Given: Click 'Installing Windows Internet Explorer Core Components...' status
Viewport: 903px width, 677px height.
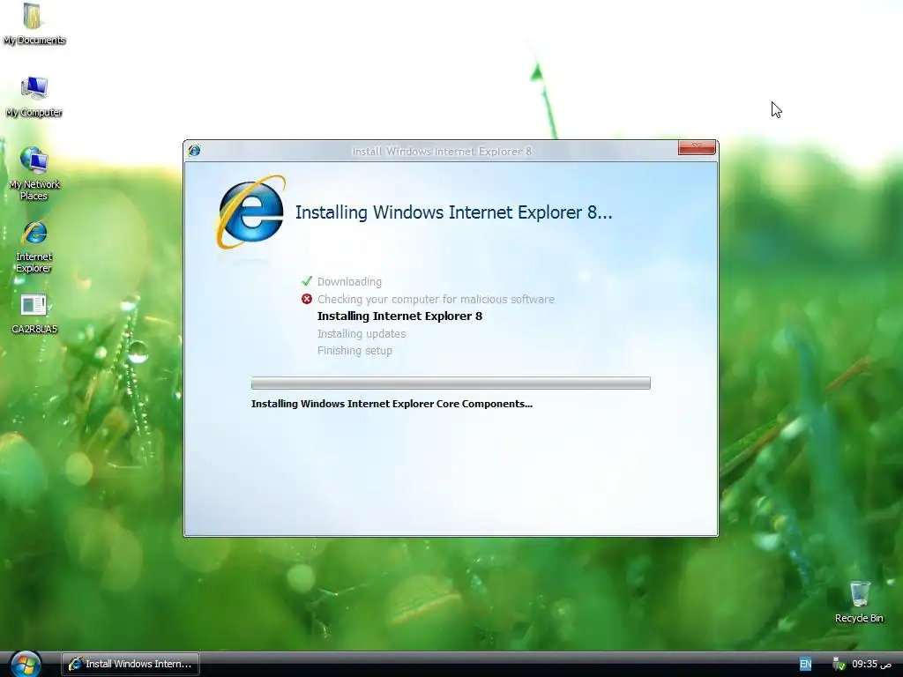Looking at the screenshot, I should 392,404.
